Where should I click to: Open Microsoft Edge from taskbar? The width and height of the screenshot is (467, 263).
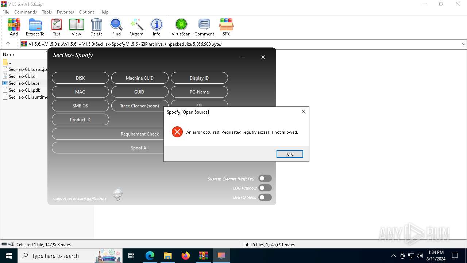(150, 256)
